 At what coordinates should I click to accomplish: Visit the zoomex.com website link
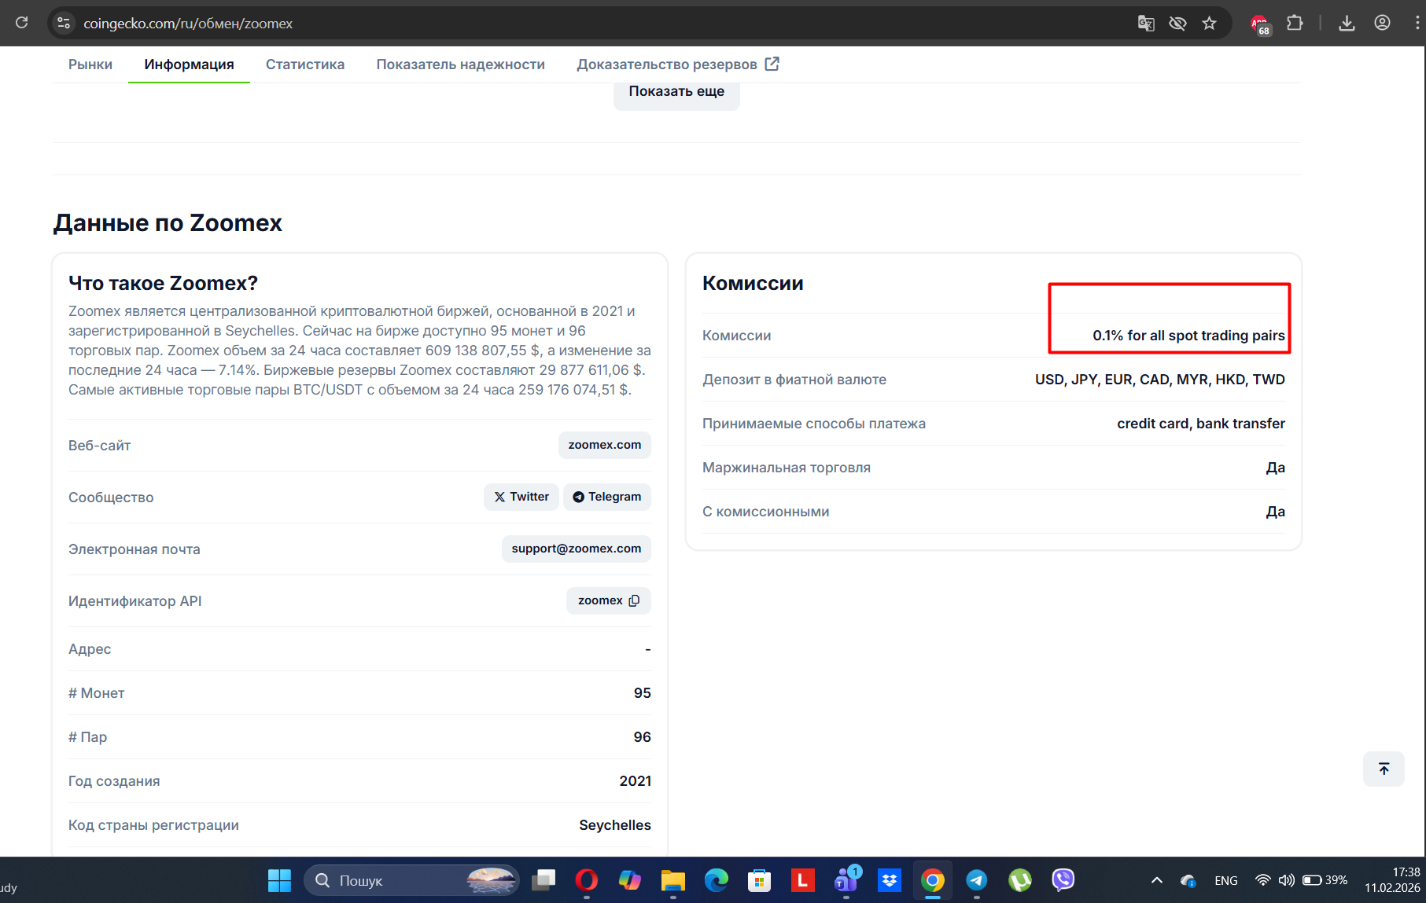pyautogui.click(x=605, y=445)
